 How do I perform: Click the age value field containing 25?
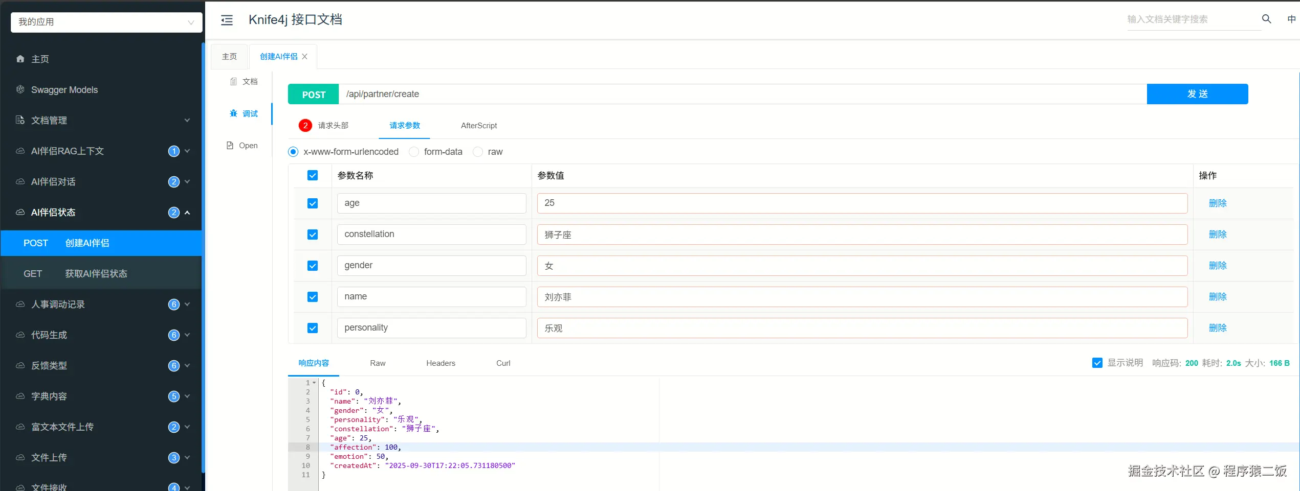862,203
